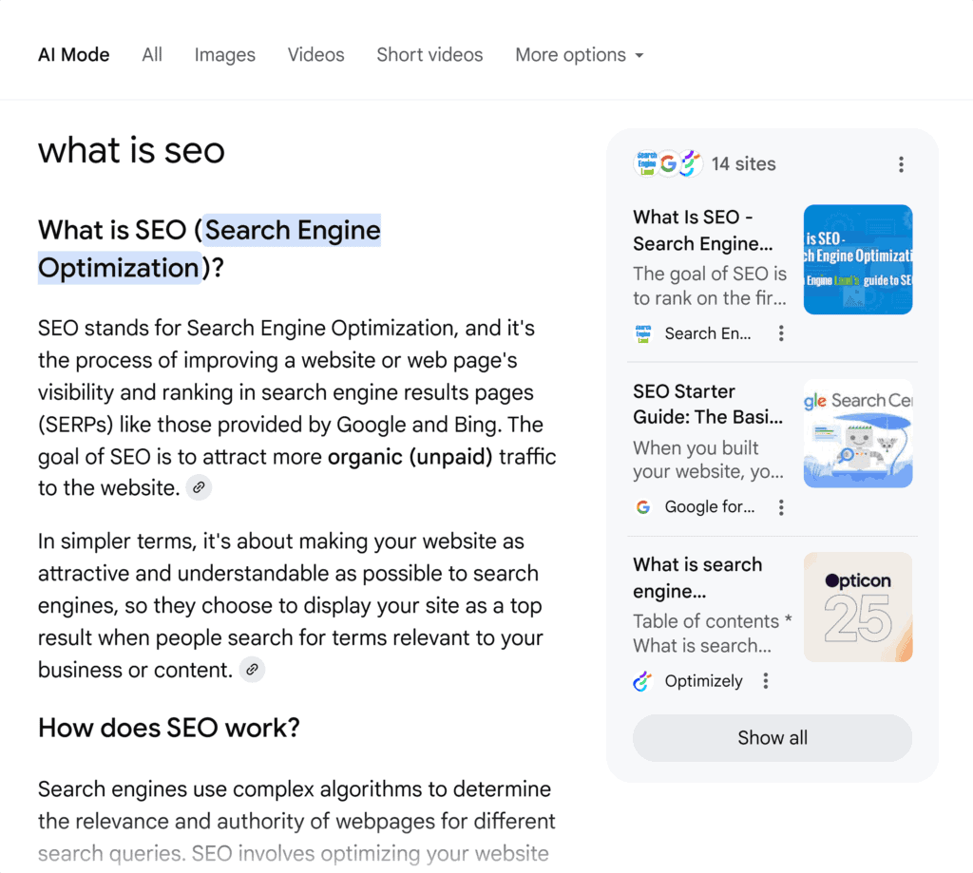Open the three-dot menu at the panel top
The image size is (973, 873).
pos(901,163)
